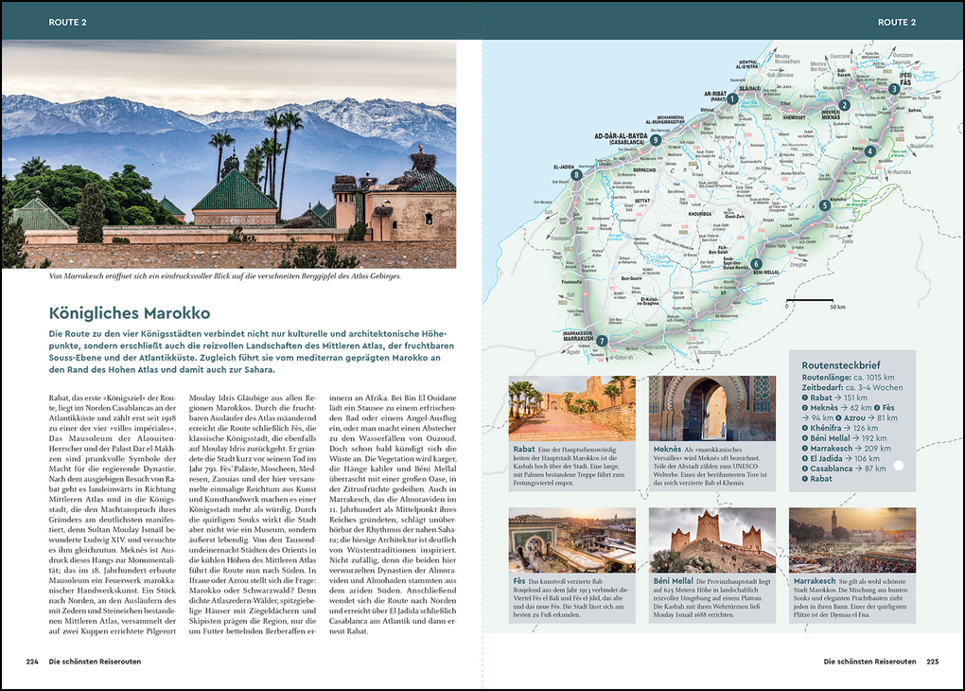Screen dimensions: 965x691
Task: Click the large Atlas mountains header photo
Action: 229,154
